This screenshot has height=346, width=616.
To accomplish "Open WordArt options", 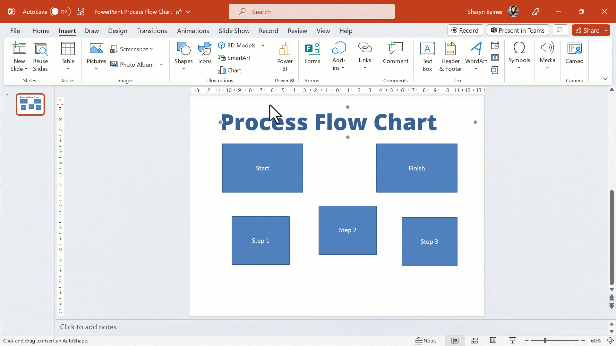I will pyautogui.click(x=476, y=56).
